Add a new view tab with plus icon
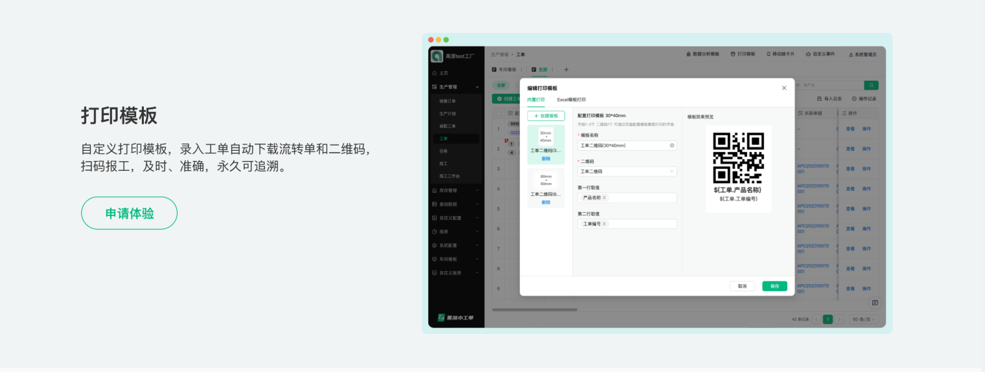The width and height of the screenshot is (985, 372). click(566, 69)
